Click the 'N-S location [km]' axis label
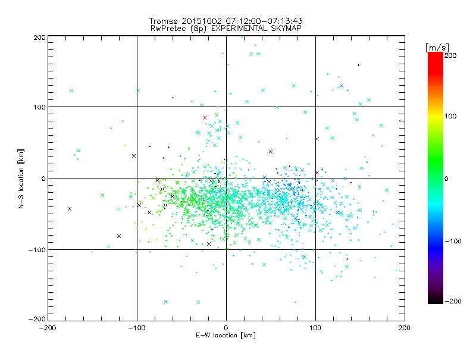This screenshot has height=357, width=476. pyautogui.click(x=21, y=178)
